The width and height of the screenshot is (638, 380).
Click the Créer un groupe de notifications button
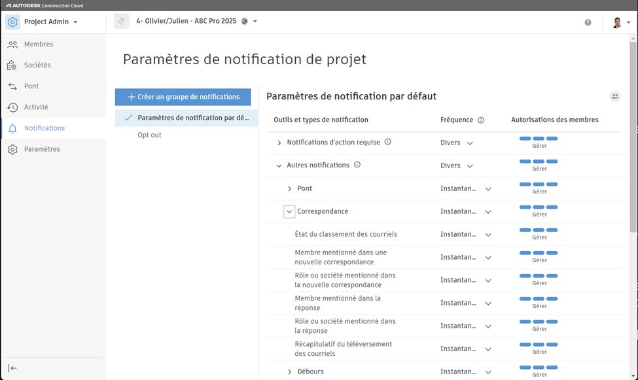[183, 96]
